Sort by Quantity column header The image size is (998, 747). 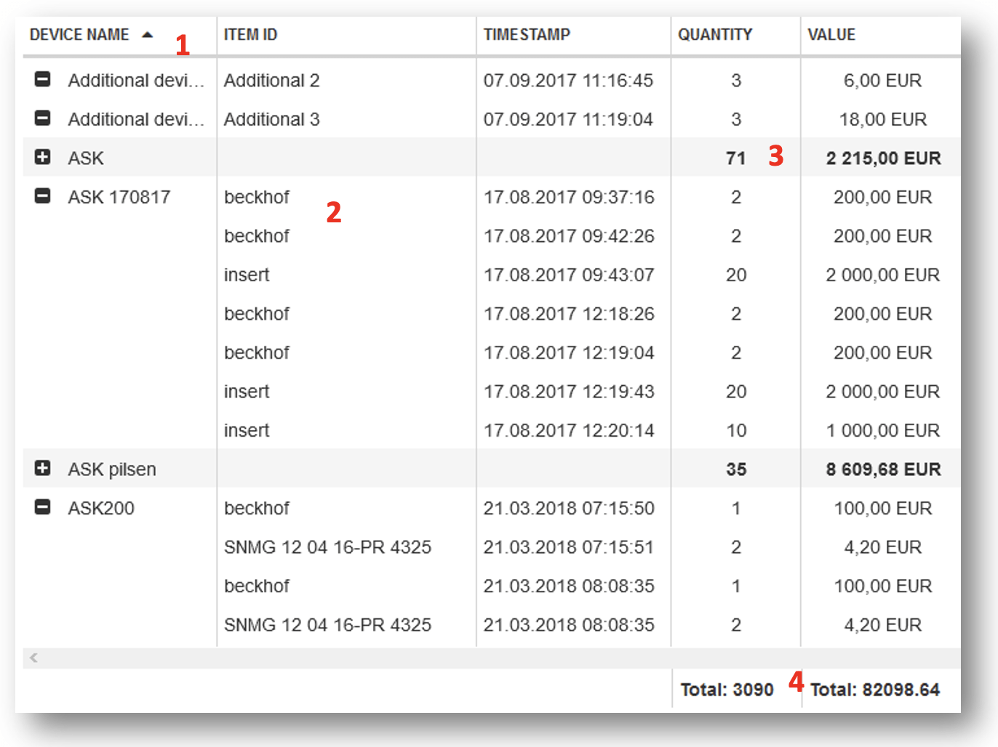pos(714,35)
